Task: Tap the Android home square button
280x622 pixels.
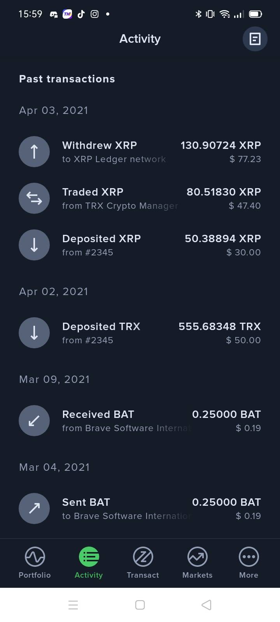Action: [140, 605]
